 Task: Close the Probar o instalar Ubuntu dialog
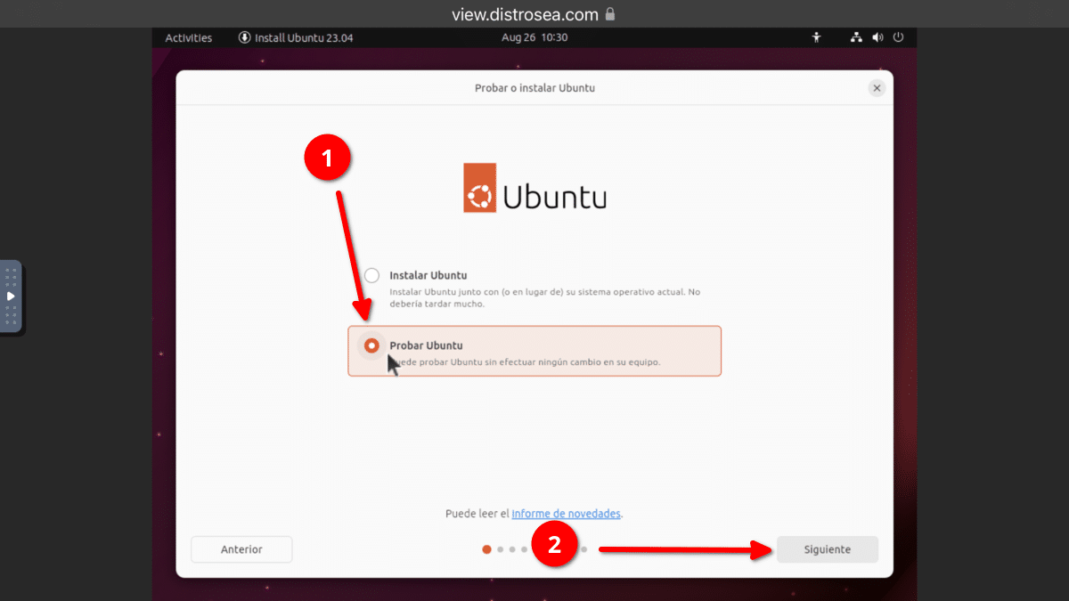877,88
